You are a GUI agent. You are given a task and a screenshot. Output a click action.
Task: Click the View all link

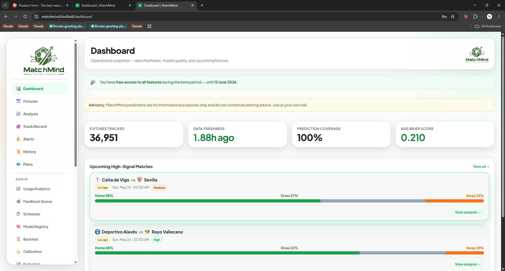[481, 167]
